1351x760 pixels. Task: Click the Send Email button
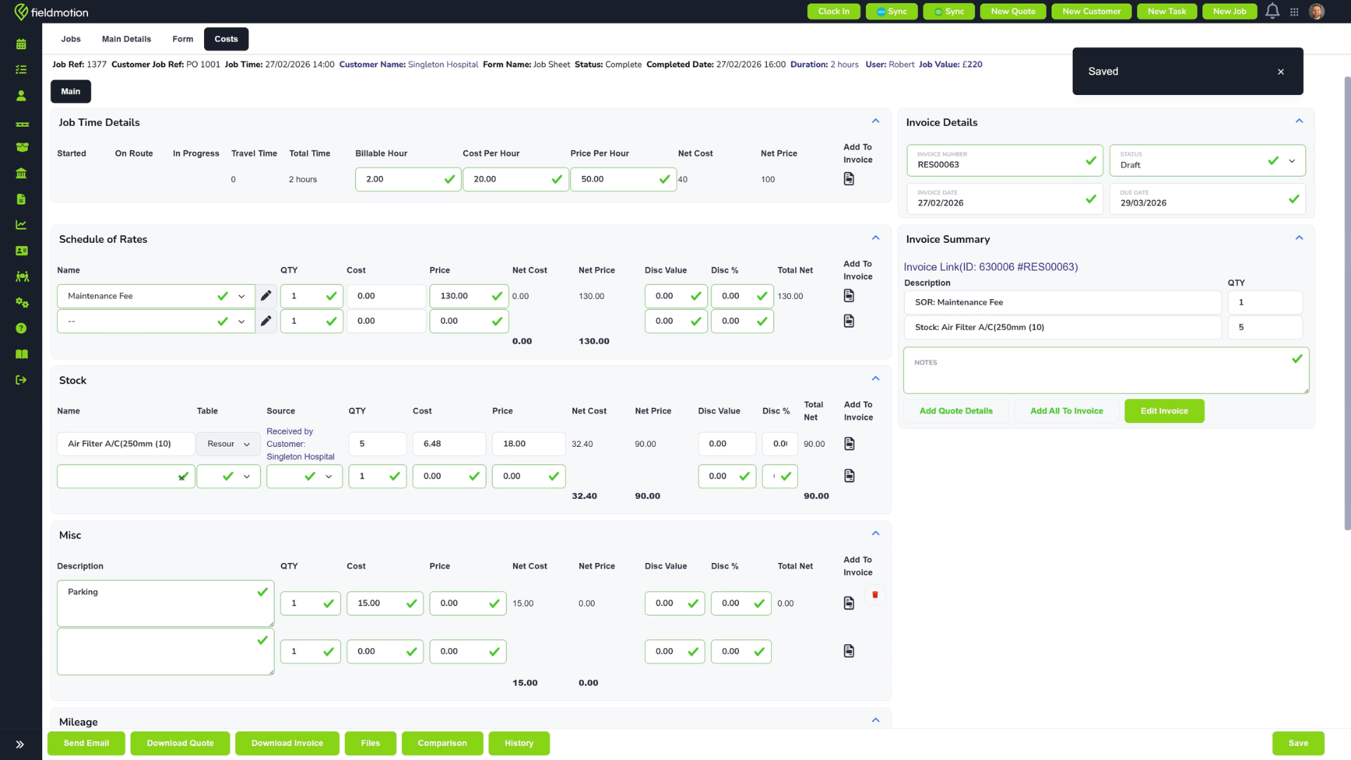(x=86, y=743)
